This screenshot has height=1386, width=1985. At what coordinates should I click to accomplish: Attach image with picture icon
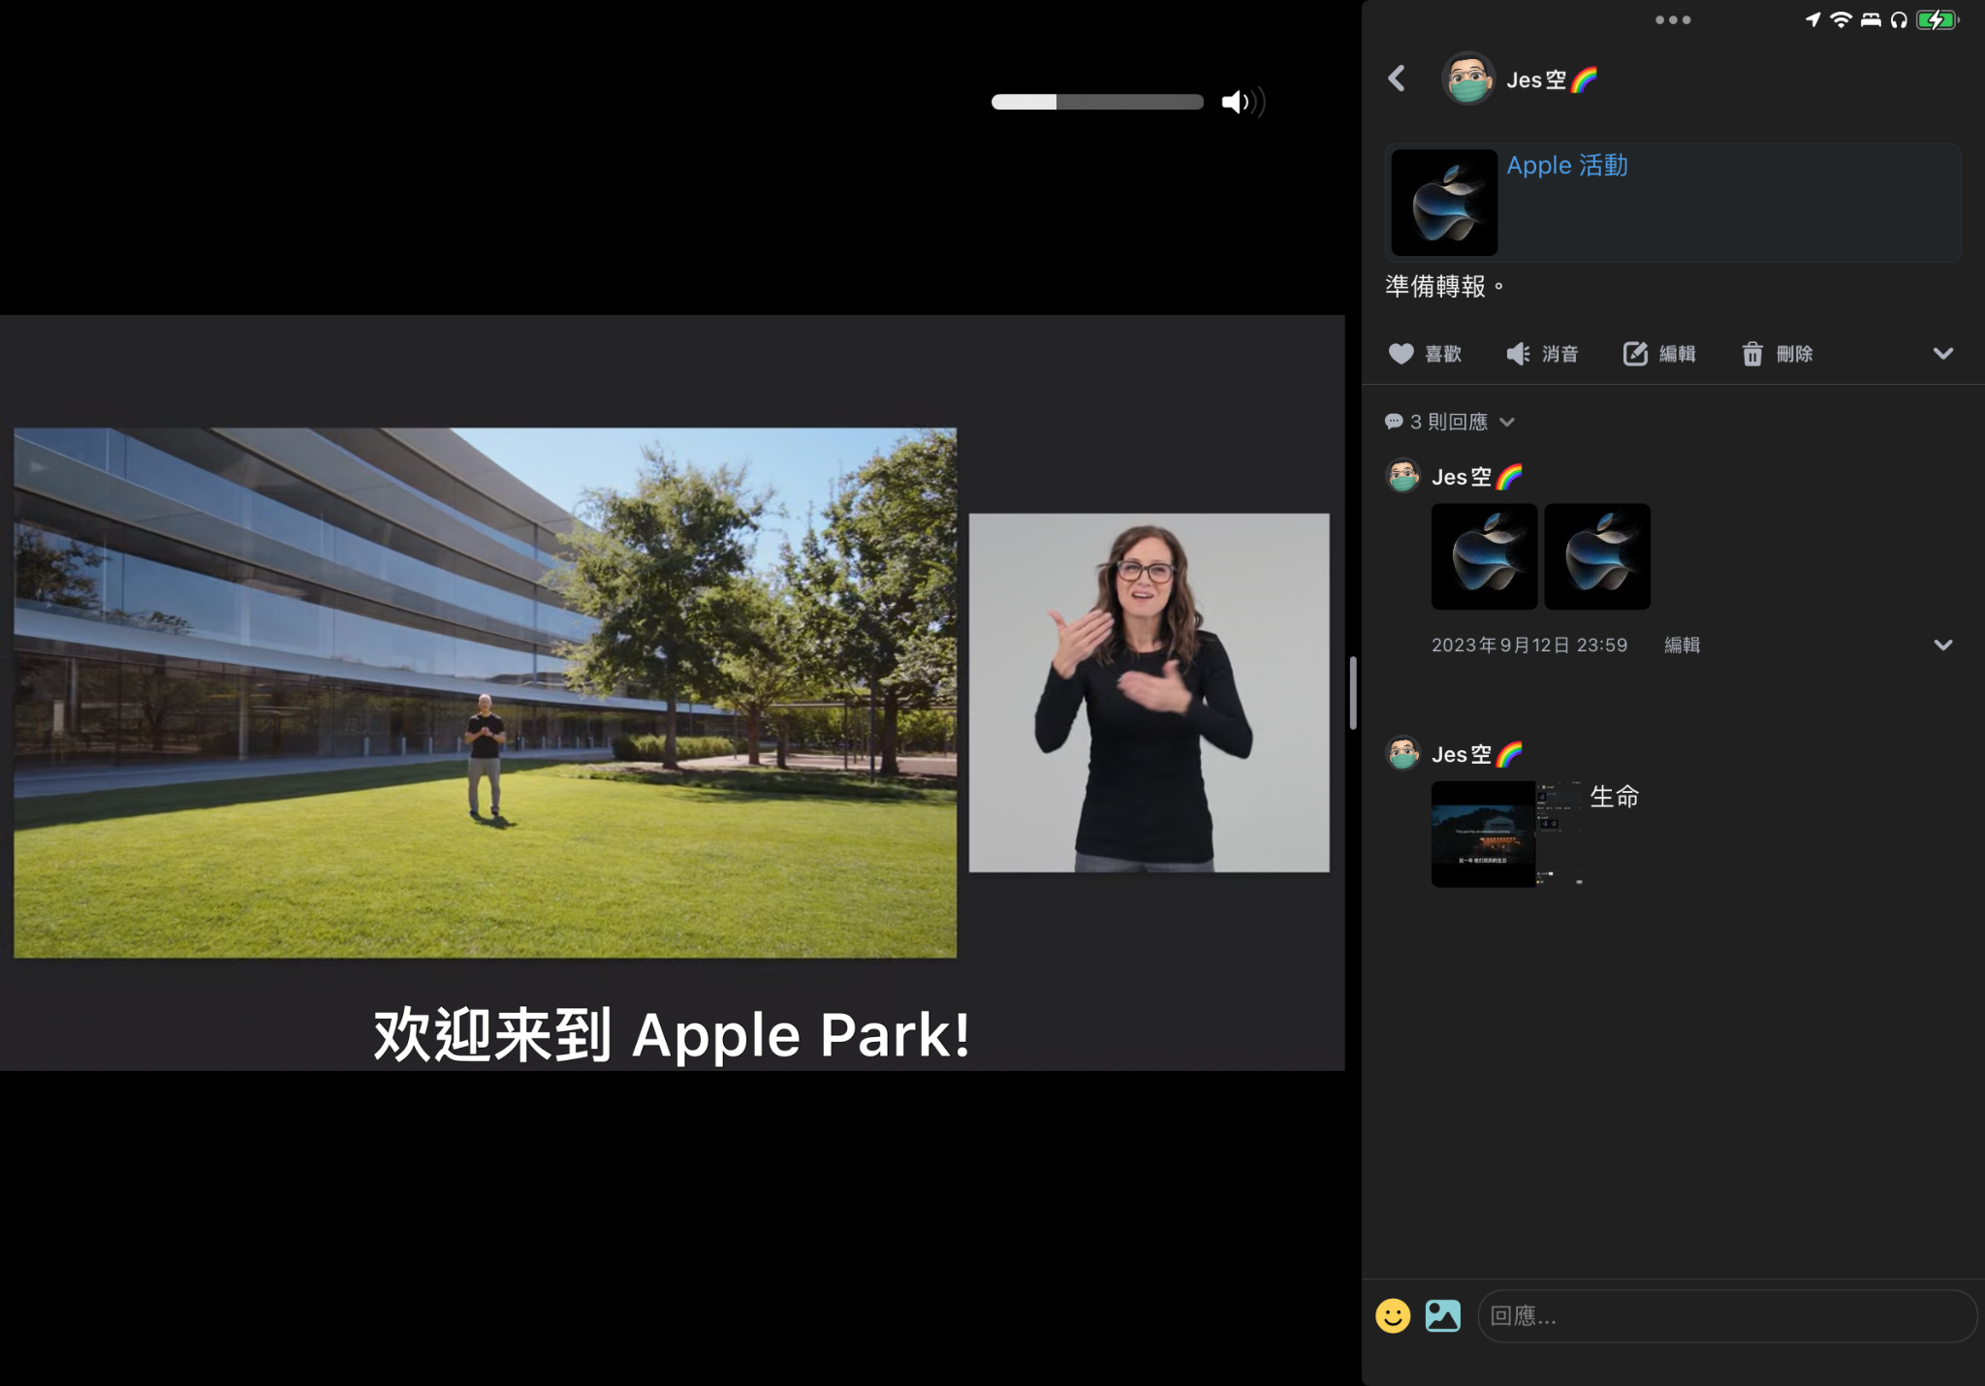[x=1443, y=1316]
